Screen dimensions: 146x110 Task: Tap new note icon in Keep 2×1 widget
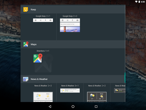pyautogui.click(x=36, y=20)
